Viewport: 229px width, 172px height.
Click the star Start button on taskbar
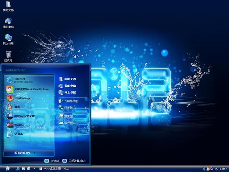click(8, 168)
